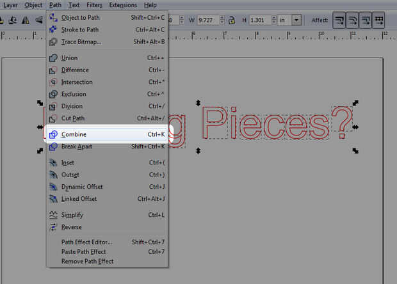Click the right-middle scale handle
Screen dimensions: 397x284
pyautogui.click(x=355, y=127)
